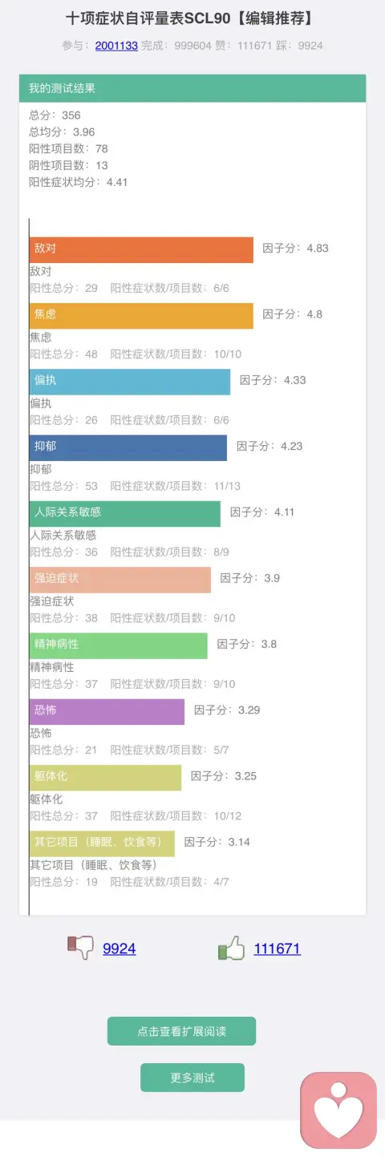The width and height of the screenshot is (385, 1157).
Task: Select the orange 敌对 bar
Action: [x=141, y=249]
